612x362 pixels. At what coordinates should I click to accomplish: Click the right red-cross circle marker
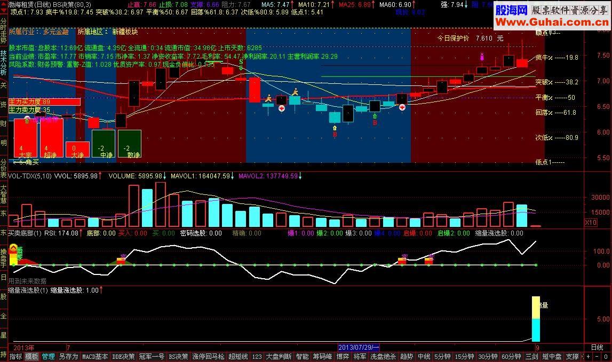pyautogui.click(x=402, y=107)
